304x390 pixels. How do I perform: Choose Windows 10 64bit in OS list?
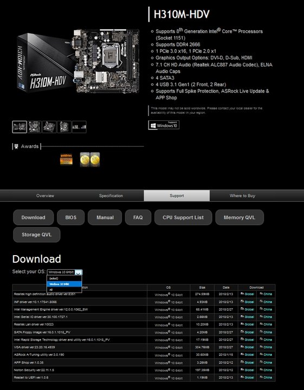coord(64,284)
